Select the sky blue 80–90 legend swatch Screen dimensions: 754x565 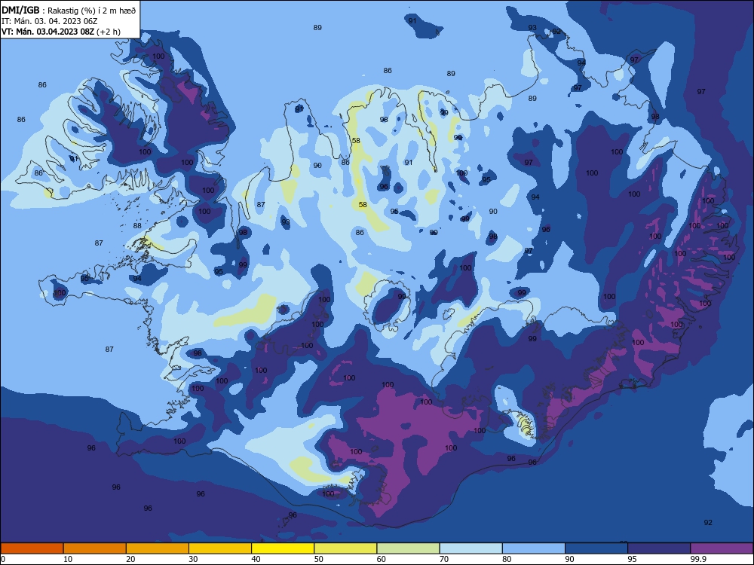(x=534, y=548)
